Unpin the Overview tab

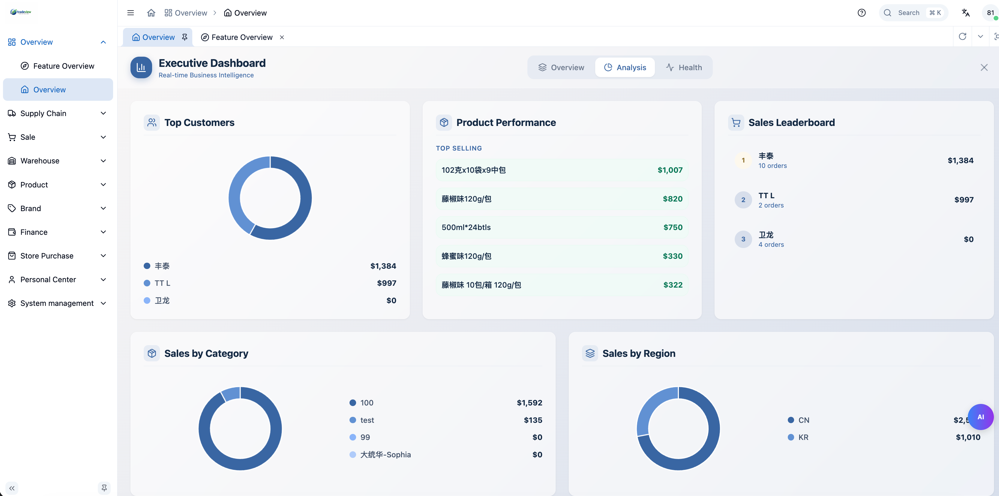point(184,37)
